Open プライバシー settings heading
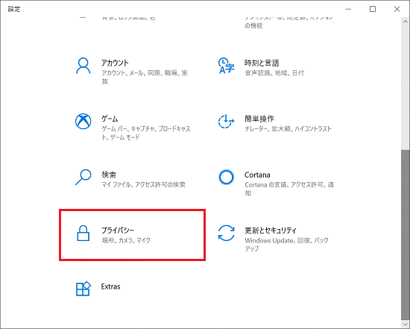The image size is (410, 329). pos(118,231)
